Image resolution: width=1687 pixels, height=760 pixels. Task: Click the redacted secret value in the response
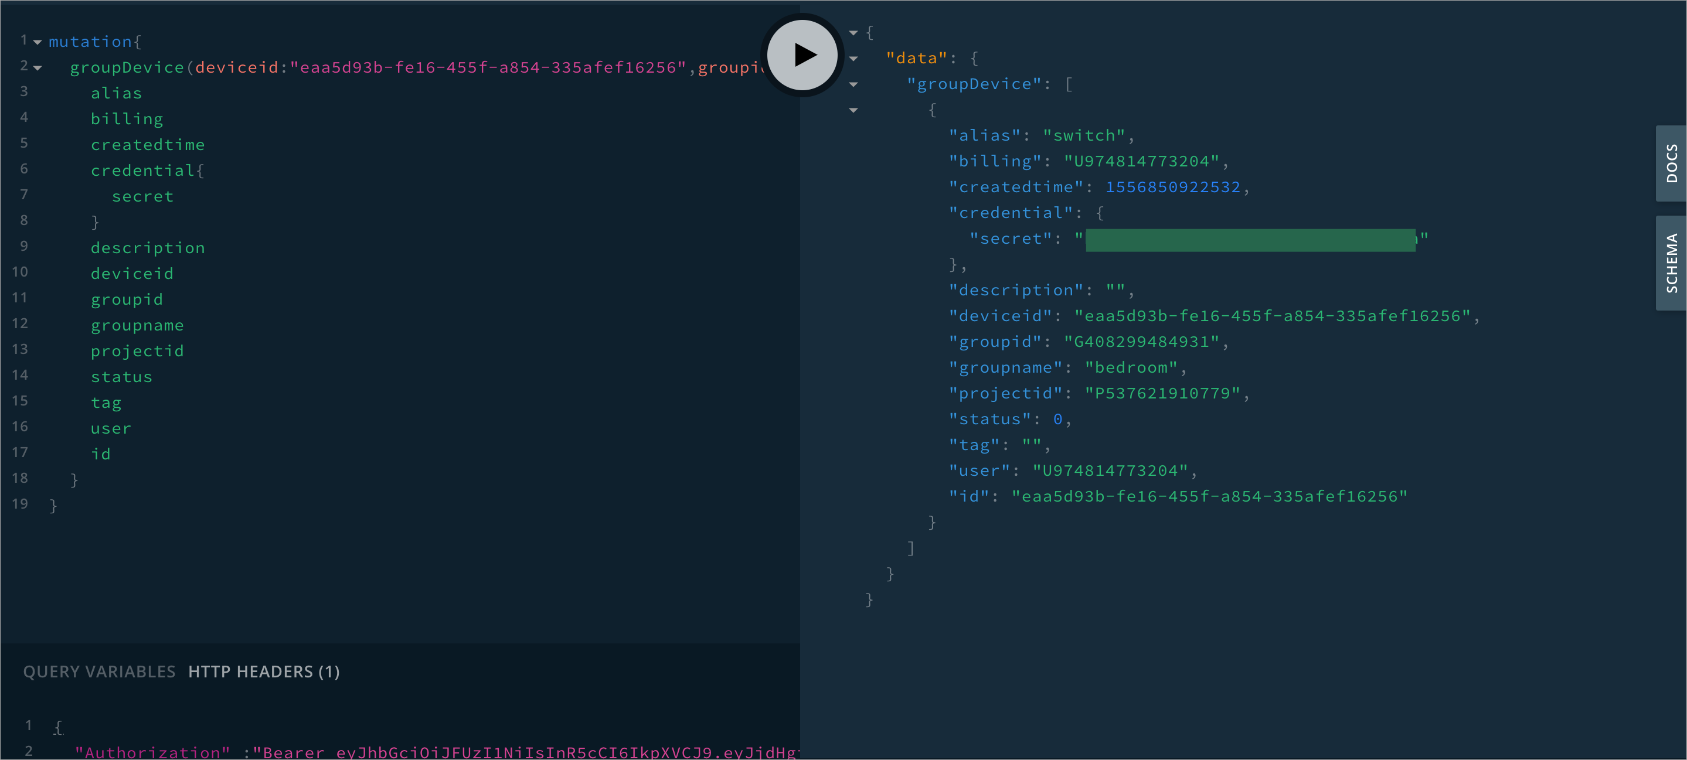click(1251, 240)
